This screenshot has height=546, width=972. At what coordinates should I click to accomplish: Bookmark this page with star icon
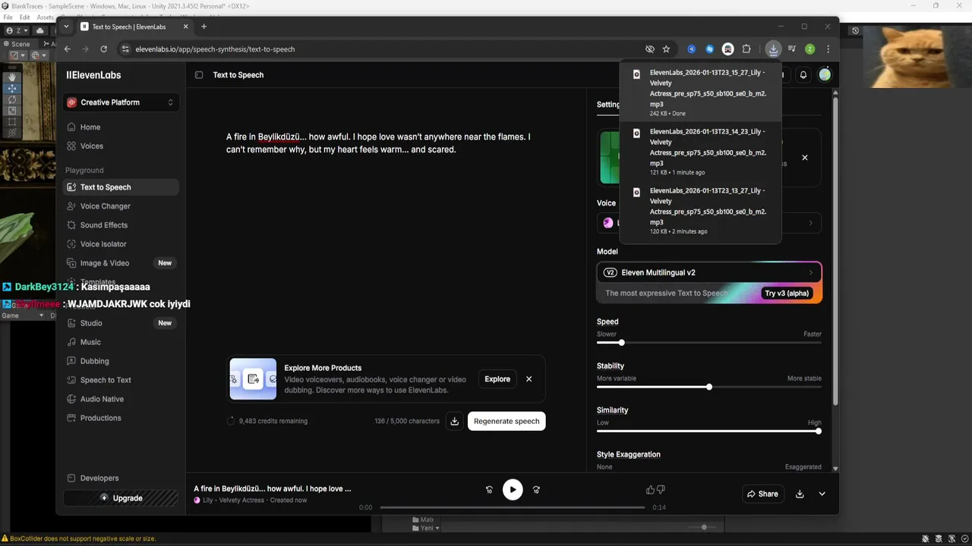click(666, 49)
